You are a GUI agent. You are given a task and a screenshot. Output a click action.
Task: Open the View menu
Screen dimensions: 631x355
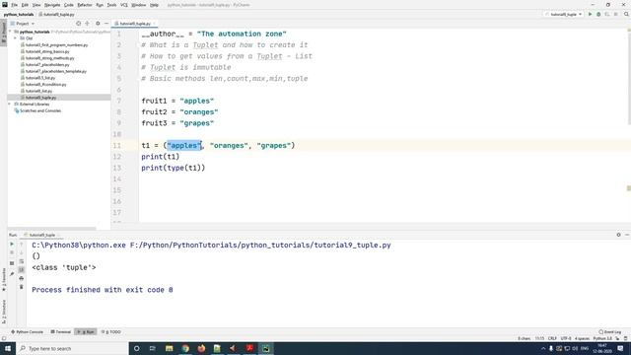(36, 5)
